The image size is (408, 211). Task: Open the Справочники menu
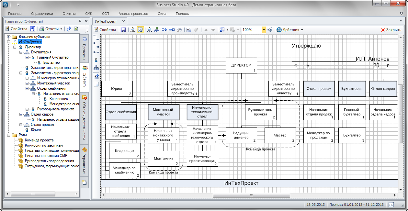click(42, 14)
